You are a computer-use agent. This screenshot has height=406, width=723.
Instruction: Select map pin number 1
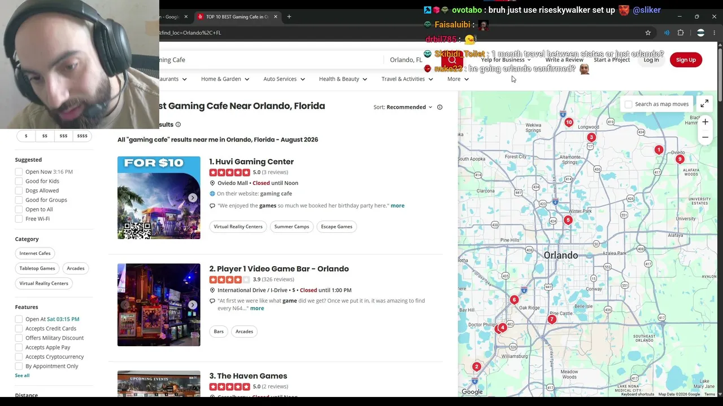pyautogui.click(x=659, y=149)
